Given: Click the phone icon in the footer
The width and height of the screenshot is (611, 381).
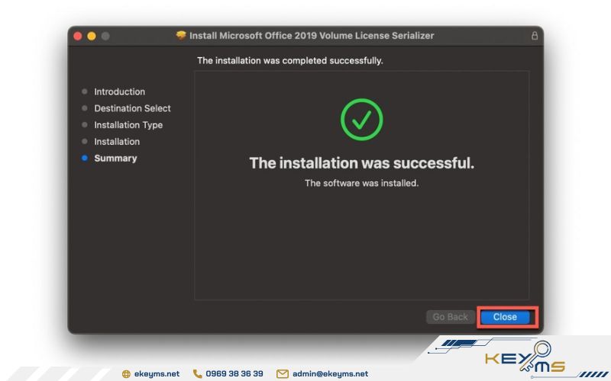Looking at the screenshot, I should click(197, 374).
